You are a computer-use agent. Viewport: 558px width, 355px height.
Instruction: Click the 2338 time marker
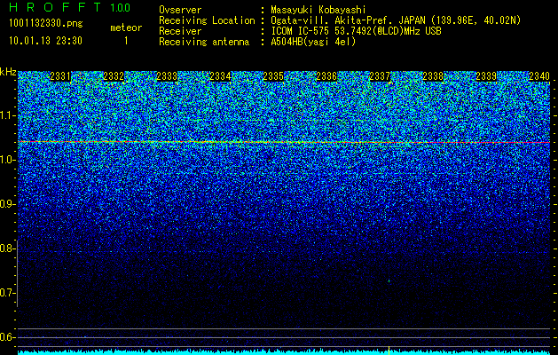pyautogui.click(x=433, y=76)
